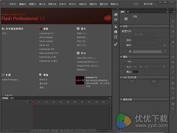
Task: Select the Text tool
Action: [x=173, y=47]
